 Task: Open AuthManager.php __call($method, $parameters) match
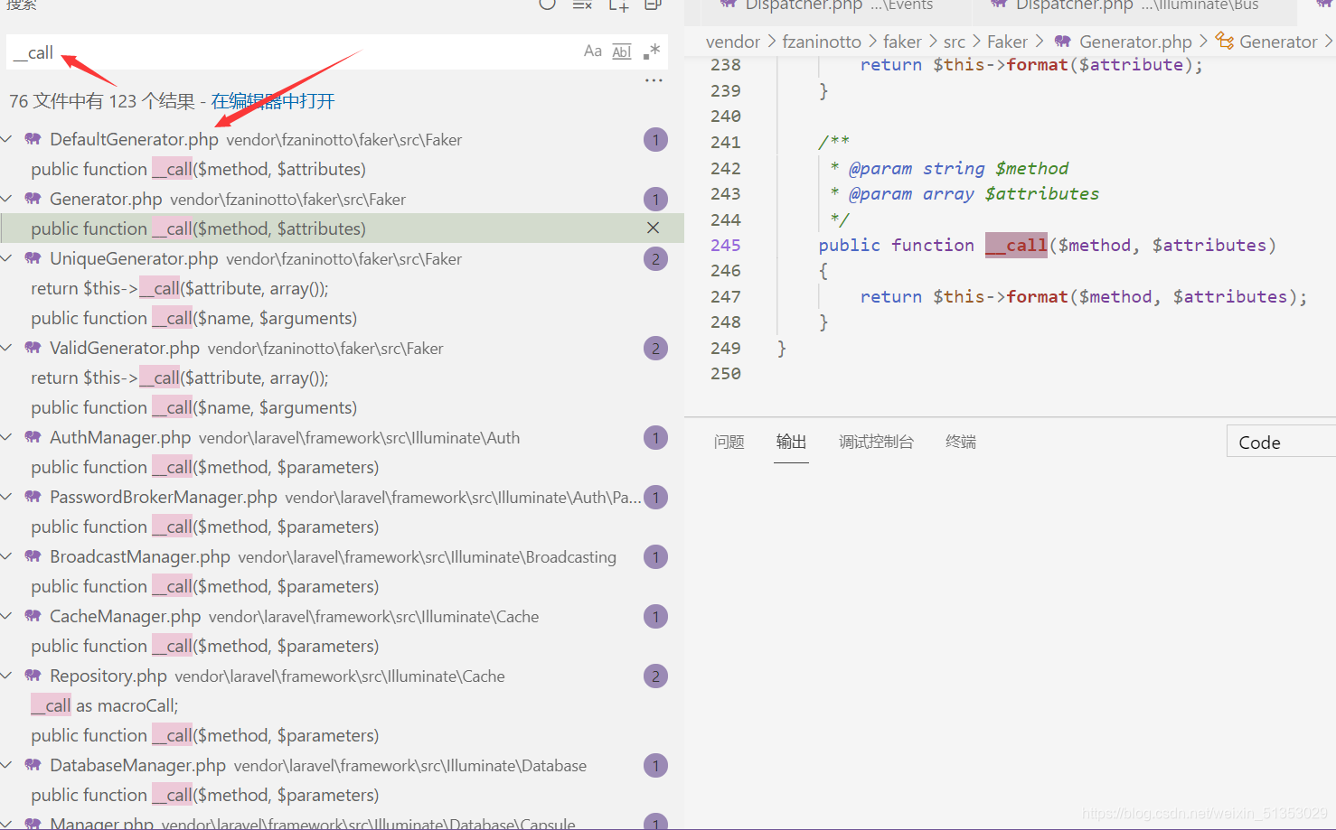(x=204, y=467)
